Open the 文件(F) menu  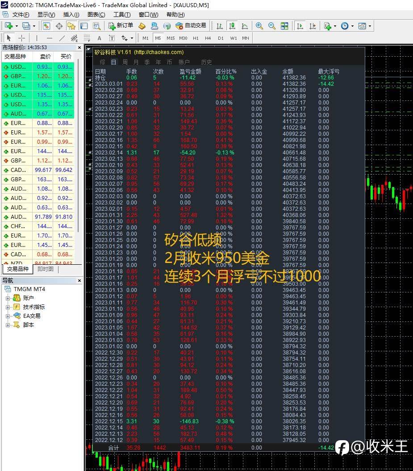[21, 14]
